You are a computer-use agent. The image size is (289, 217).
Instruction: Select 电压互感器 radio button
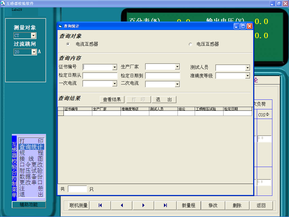pyautogui.click(x=191, y=44)
